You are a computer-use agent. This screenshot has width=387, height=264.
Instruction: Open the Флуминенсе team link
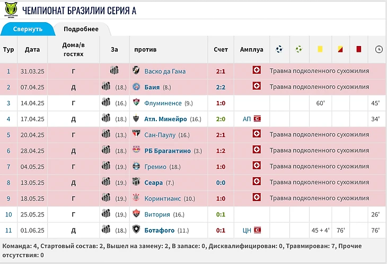tap(163, 103)
